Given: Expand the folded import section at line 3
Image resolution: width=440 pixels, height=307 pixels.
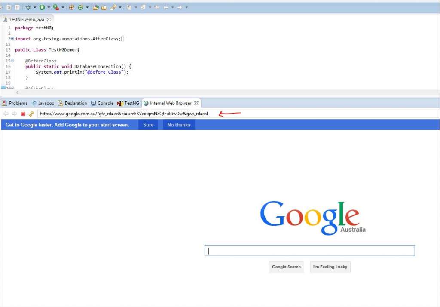Looking at the screenshot, I should click(x=12, y=39).
